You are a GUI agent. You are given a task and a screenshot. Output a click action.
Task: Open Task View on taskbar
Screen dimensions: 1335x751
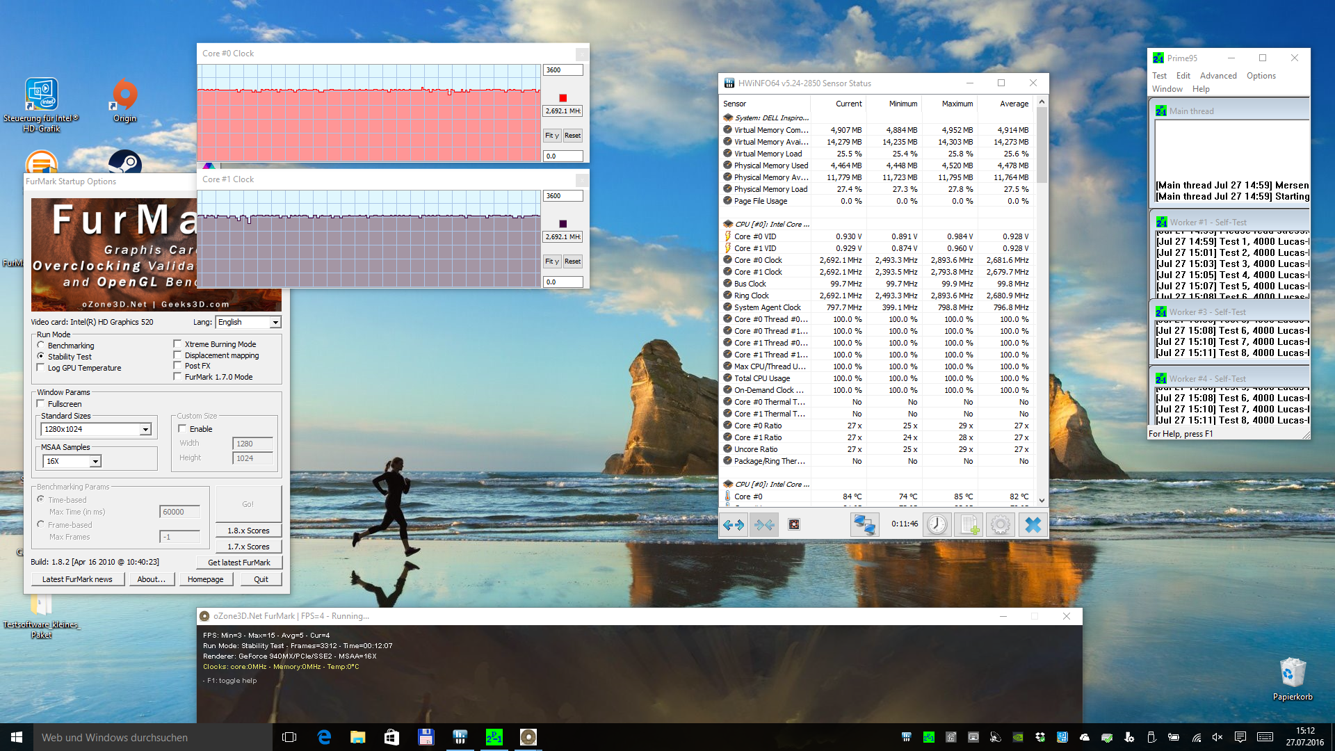[289, 737]
